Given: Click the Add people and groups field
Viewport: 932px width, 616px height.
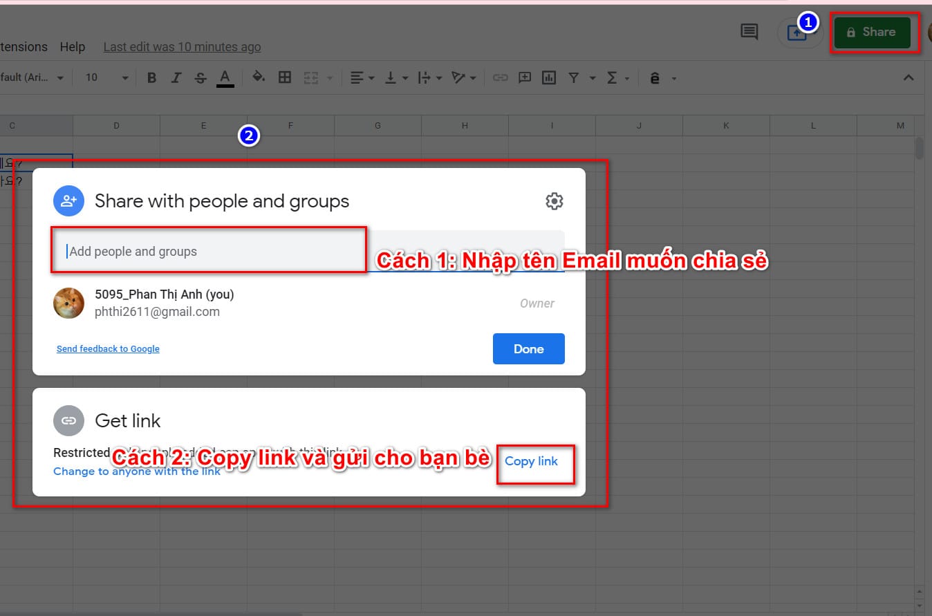Looking at the screenshot, I should [209, 252].
